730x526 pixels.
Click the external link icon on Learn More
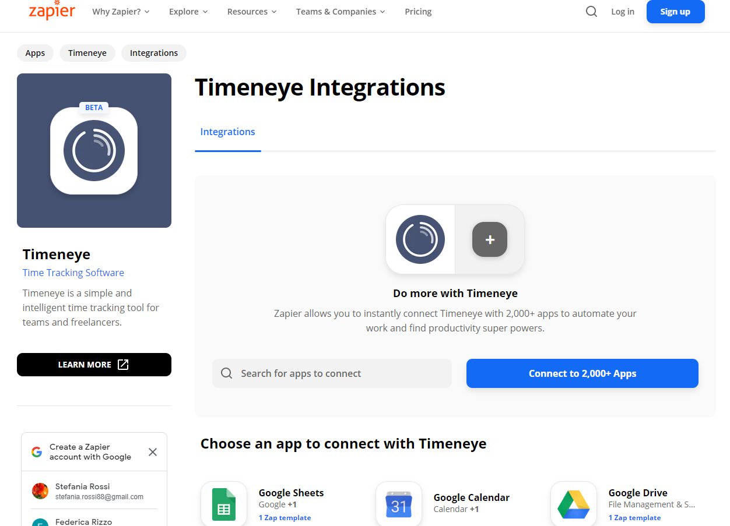click(x=123, y=365)
